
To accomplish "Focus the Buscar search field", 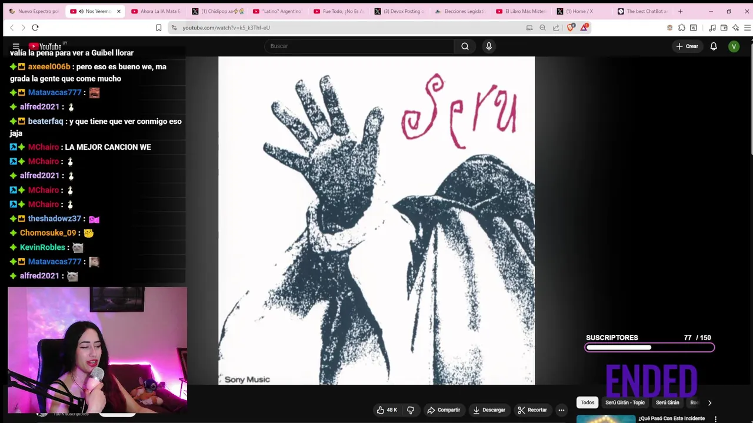I will point(359,46).
